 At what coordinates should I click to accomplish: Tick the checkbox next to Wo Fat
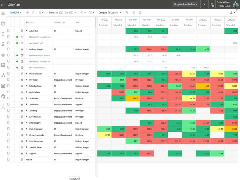[x=9, y=160]
